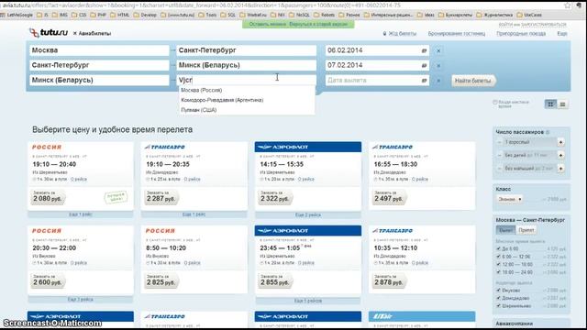Open the NoSQL bookmarks folder
This screenshot has width=587, height=330.
click(x=299, y=15)
